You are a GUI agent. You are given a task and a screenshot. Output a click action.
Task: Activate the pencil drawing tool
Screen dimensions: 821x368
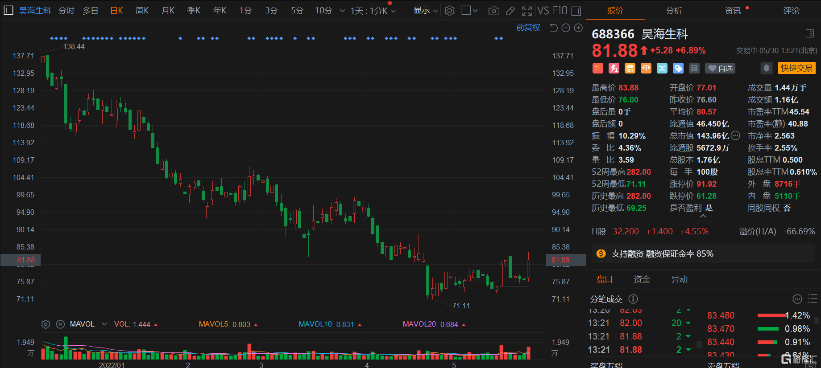[x=510, y=11]
